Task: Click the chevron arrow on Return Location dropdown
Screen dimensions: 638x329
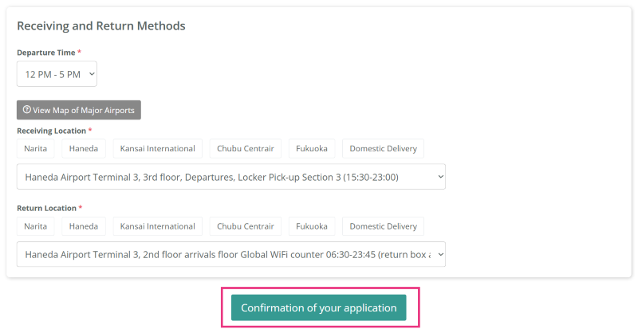Action: (440, 254)
